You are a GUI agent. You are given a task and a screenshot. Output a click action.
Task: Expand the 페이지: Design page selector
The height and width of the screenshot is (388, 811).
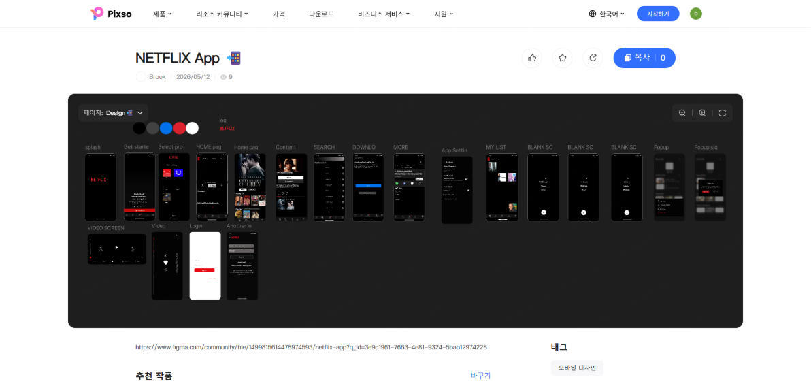pyautogui.click(x=113, y=113)
